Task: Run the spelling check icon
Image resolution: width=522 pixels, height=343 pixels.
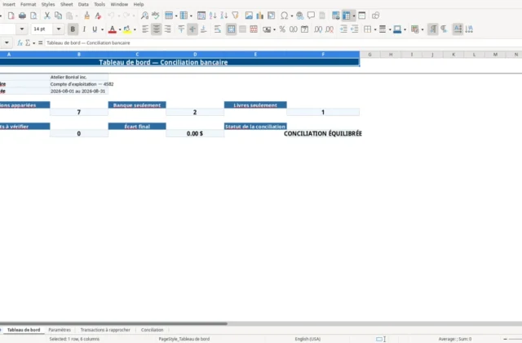Action: (156, 16)
